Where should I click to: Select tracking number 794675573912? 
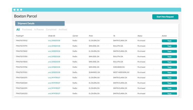[x=22, y=40]
